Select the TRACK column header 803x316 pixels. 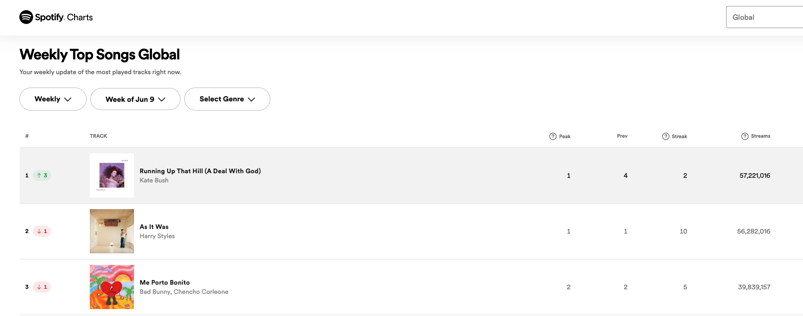pos(99,136)
